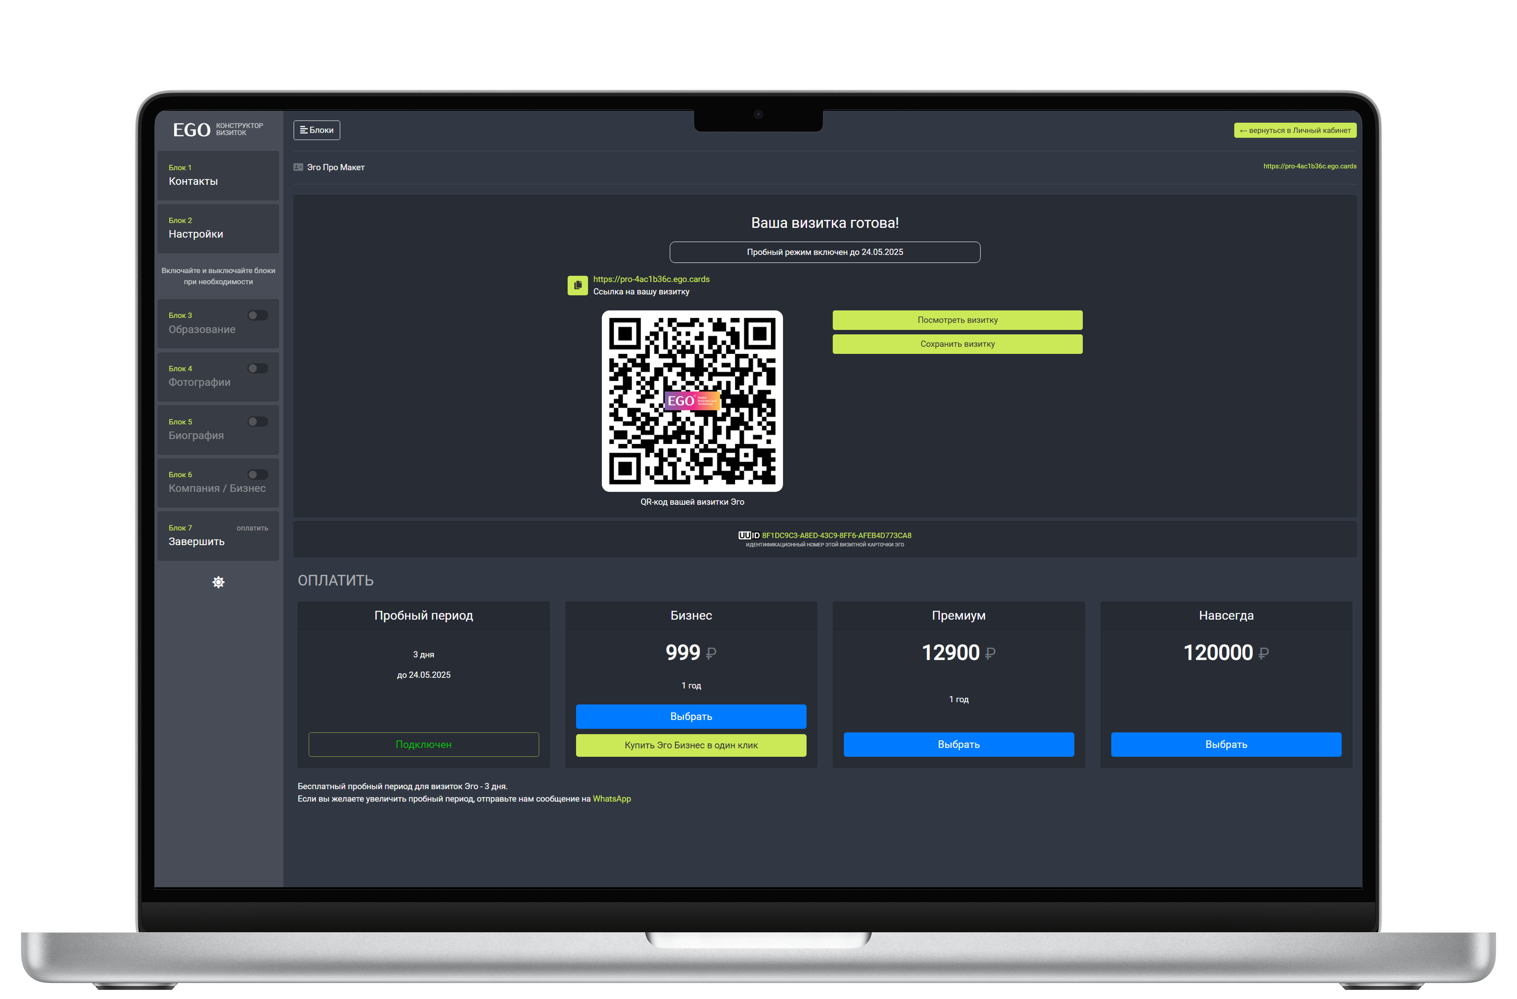Click the trial mode notice box
Screen dimensions: 1517x999
pos(824,251)
